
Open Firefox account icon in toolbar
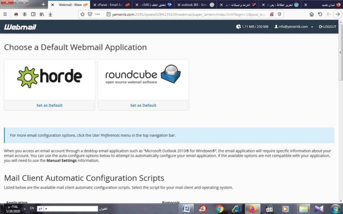coord(24,14)
